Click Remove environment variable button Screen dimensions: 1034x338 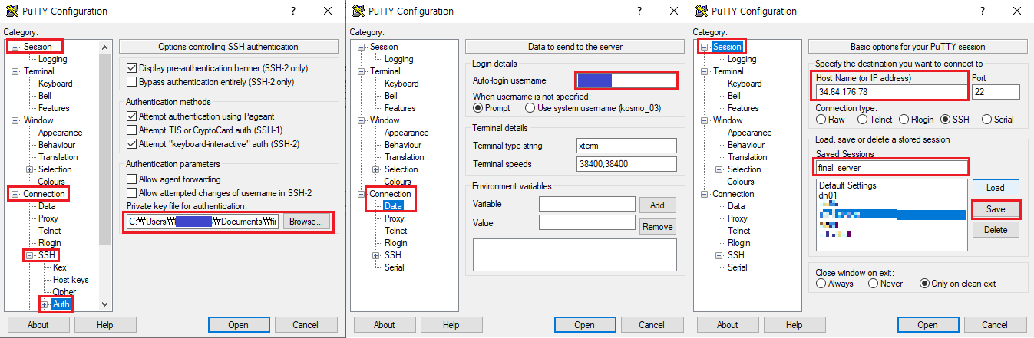pos(657,226)
